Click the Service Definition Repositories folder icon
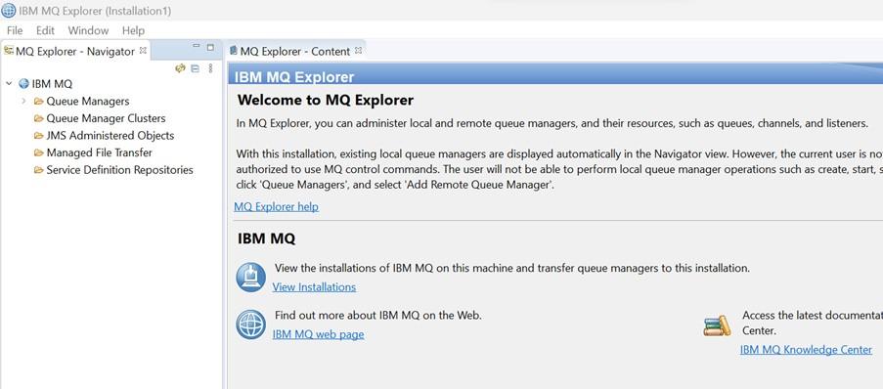Screen dimensions: 883x389 pyautogui.click(x=39, y=170)
